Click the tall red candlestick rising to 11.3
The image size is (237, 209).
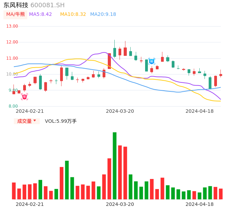pyautogui.click(x=109, y=61)
